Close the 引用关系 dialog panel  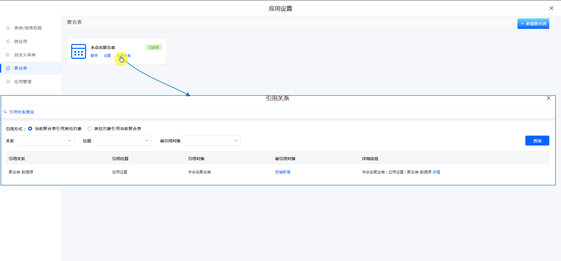tap(548, 98)
